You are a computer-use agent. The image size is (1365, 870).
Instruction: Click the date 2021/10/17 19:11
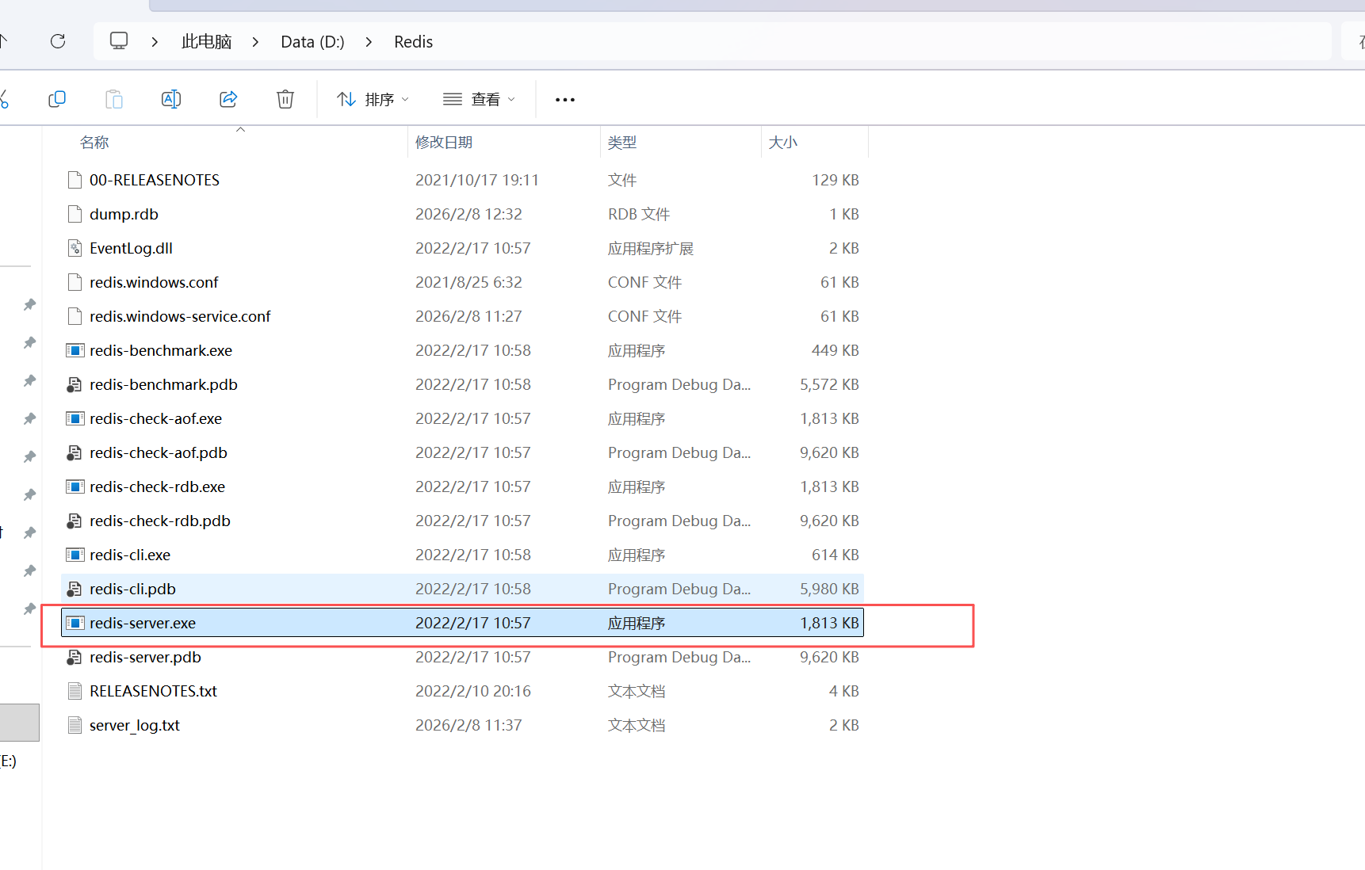477,180
